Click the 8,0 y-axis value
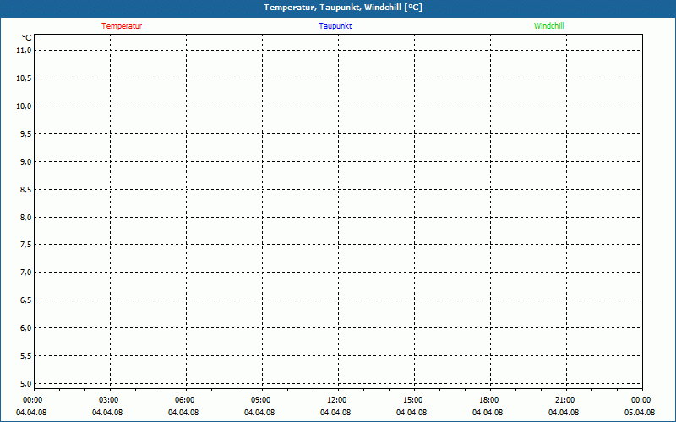 click(x=26, y=217)
